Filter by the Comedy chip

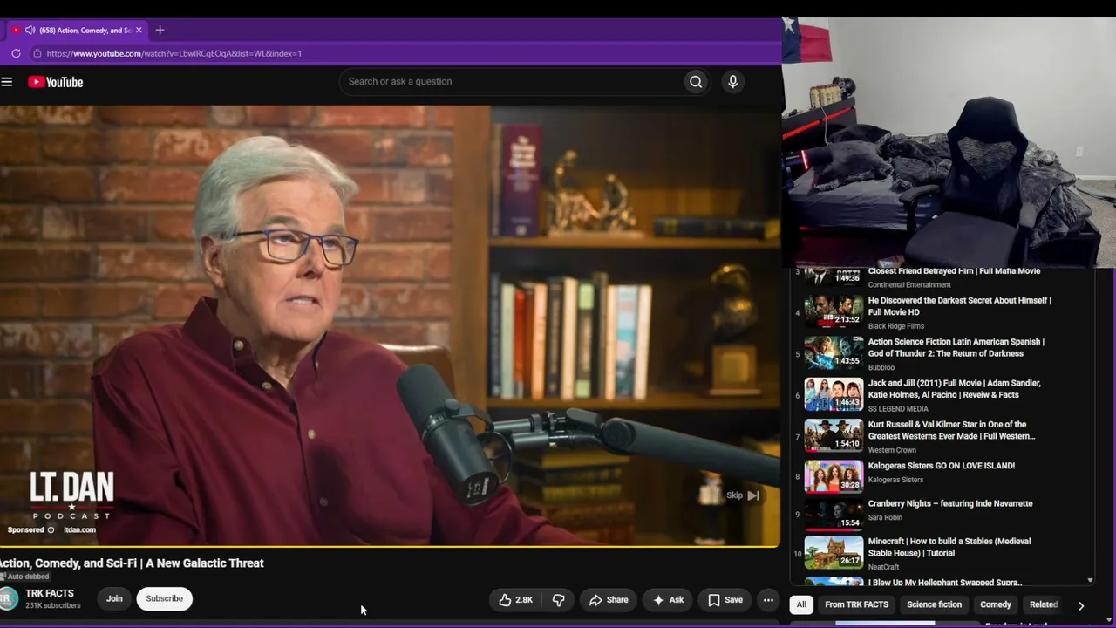[996, 604]
